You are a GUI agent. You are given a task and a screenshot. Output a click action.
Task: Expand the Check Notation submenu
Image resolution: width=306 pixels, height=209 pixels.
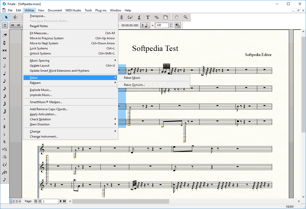click(71, 119)
